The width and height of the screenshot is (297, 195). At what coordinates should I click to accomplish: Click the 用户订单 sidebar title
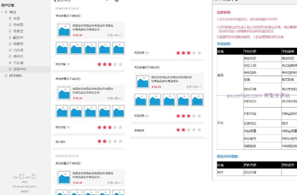point(7,5)
